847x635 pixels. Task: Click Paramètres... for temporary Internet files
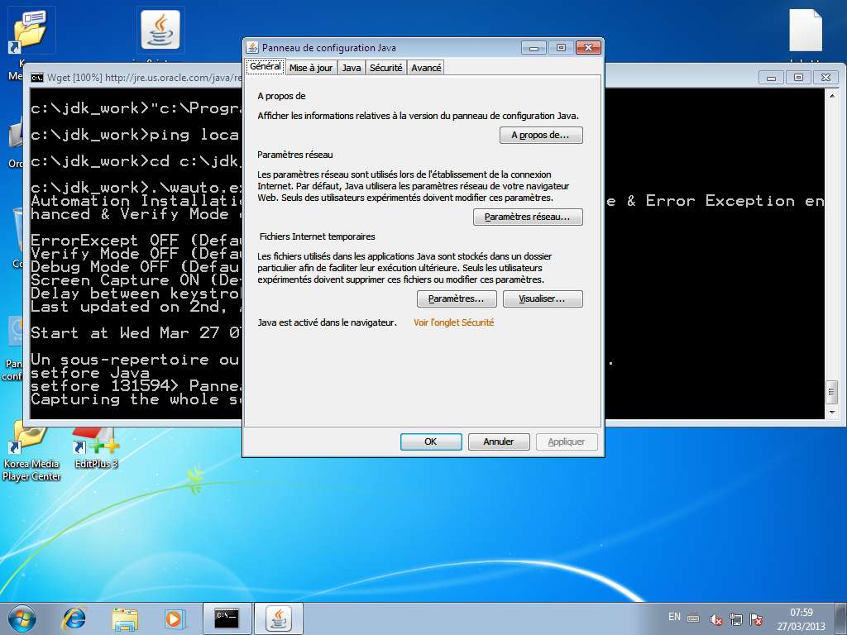457,298
